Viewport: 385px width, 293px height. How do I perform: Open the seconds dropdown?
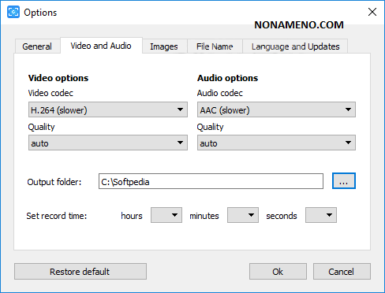point(321,215)
